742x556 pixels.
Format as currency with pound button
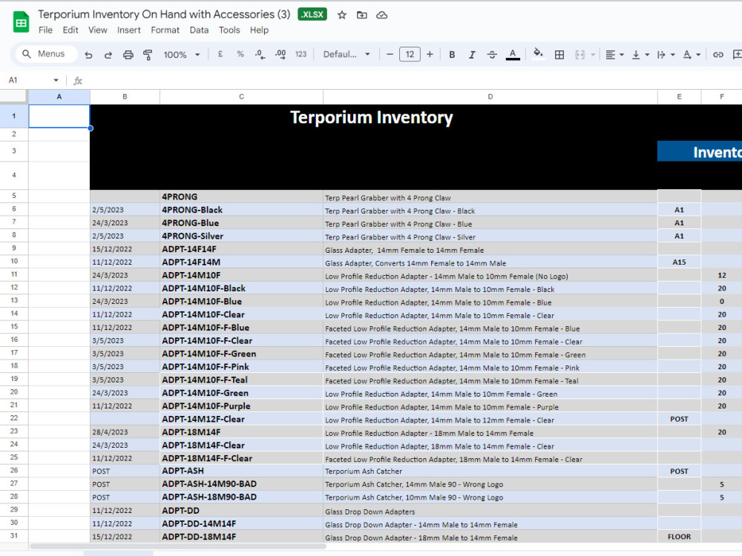coord(220,54)
